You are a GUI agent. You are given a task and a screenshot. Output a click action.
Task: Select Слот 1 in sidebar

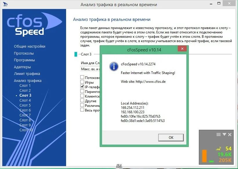(x=25, y=86)
